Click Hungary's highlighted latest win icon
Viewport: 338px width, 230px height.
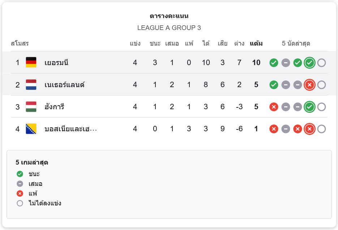coord(309,107)
